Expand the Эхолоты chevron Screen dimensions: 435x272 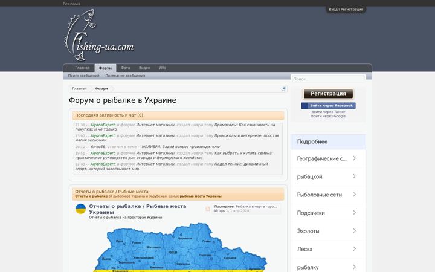point(354,231)
